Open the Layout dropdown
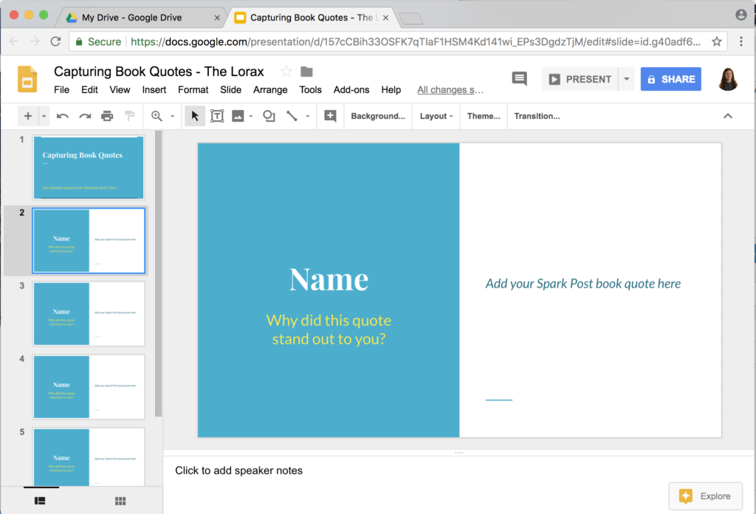Viewport: 756px width, 514px height. click(436, 116)
